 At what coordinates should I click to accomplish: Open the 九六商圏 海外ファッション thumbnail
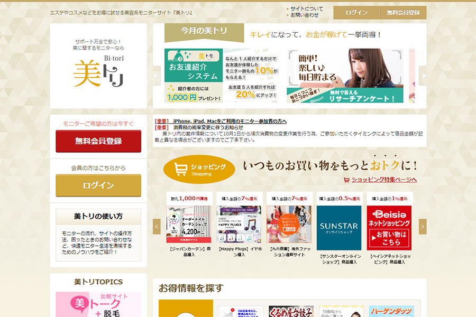click(289, 225)
